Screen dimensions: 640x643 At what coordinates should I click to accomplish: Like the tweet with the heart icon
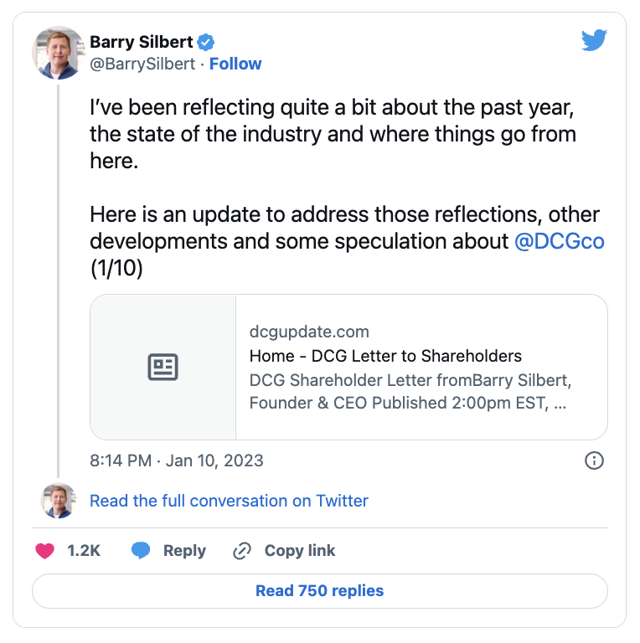(44, 550)
